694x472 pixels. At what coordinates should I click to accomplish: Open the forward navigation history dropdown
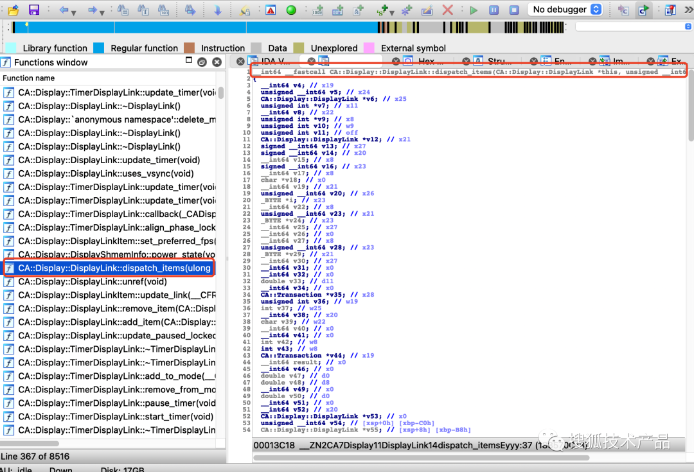(x=102, y=13)
